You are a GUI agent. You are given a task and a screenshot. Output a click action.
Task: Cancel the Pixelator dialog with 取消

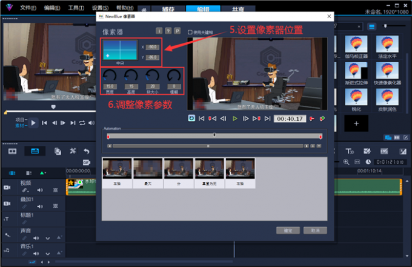(315, 230)
